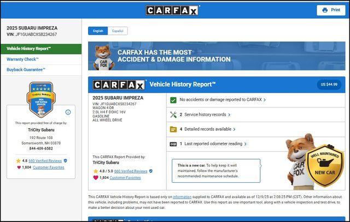Click the odometer icon

click(173, 144)
